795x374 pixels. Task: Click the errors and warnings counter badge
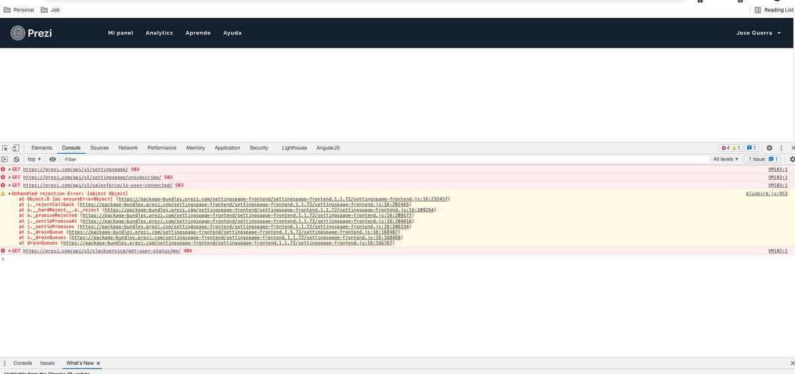731,148
